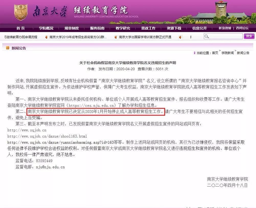Click speaker icon before 出国留学培训 notice
Viewport: 256px width, 208px height.
(x=116, y=37)
